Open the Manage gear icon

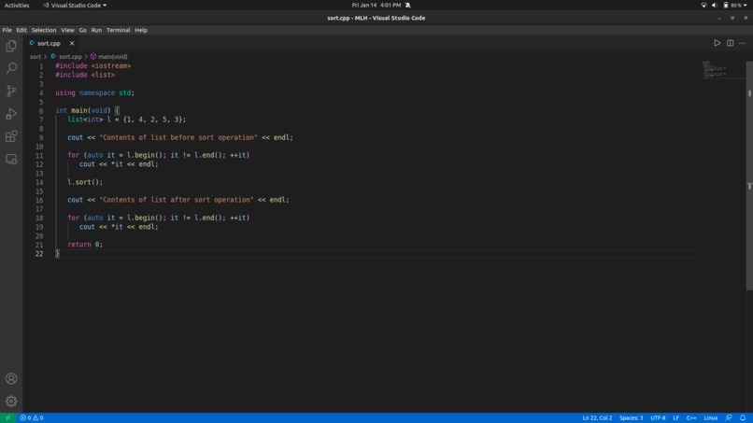(x=11, y=401)
